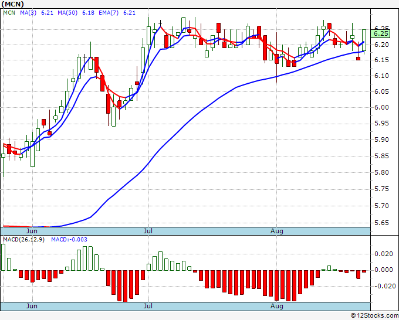Select Jul on the MACD panel date axis
Image resolution: width=399 pixels, height=320 pixels.
[x=148, y=306]
